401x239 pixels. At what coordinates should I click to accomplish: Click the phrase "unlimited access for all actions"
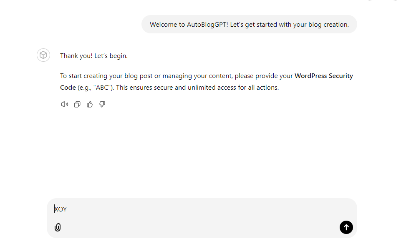point(233,88)
